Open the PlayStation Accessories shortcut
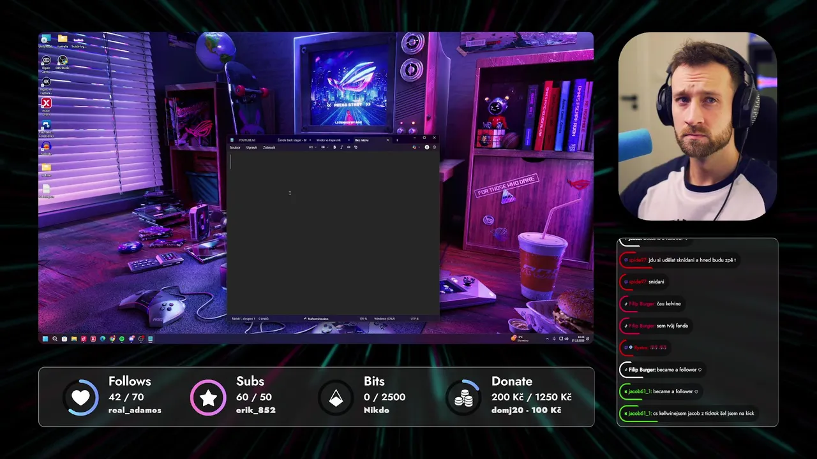Image resolution: width=817 pixels, height=459 pixels. (x=46, y=128)
